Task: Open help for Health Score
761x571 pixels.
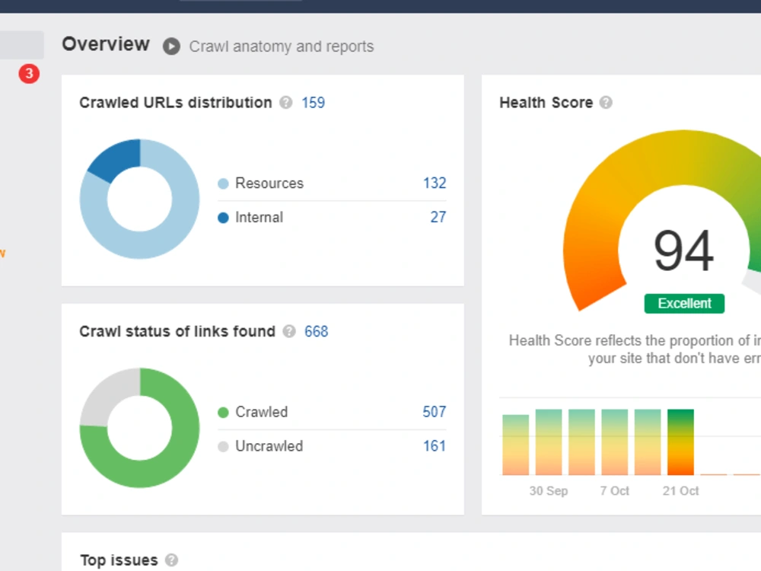Action: (606, 103)
